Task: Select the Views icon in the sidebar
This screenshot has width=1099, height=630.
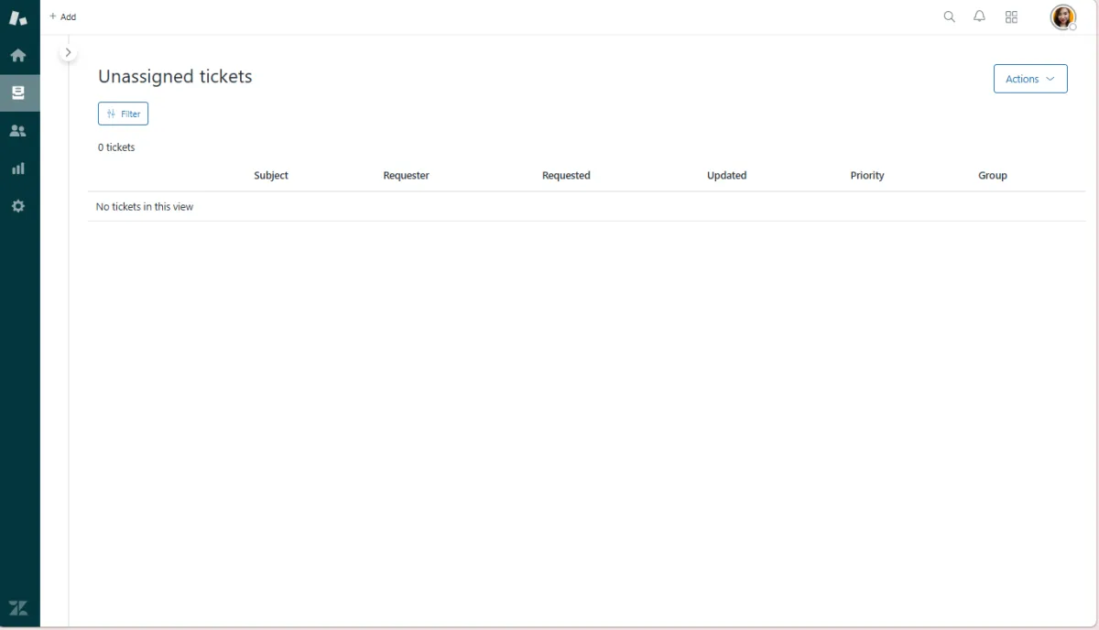Action: point(19,92)
